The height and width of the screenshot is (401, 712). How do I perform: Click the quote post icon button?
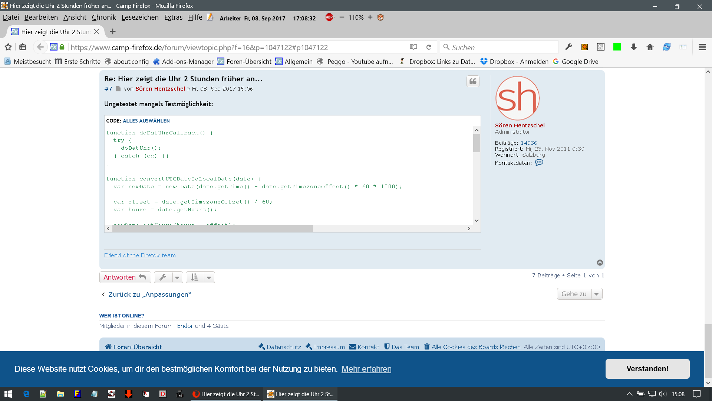coord(473,81)
